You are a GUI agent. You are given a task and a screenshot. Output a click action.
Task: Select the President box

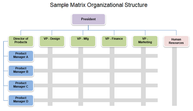[x=88, y=19]
